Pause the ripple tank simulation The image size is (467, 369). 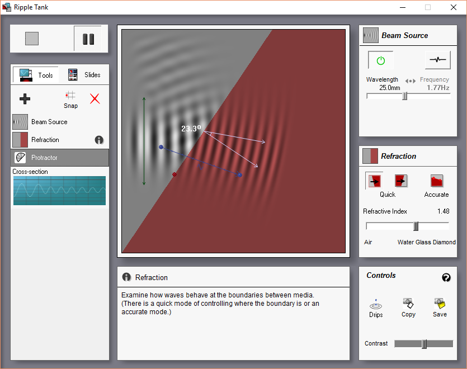pyautogui.click(x=88, y=39)
